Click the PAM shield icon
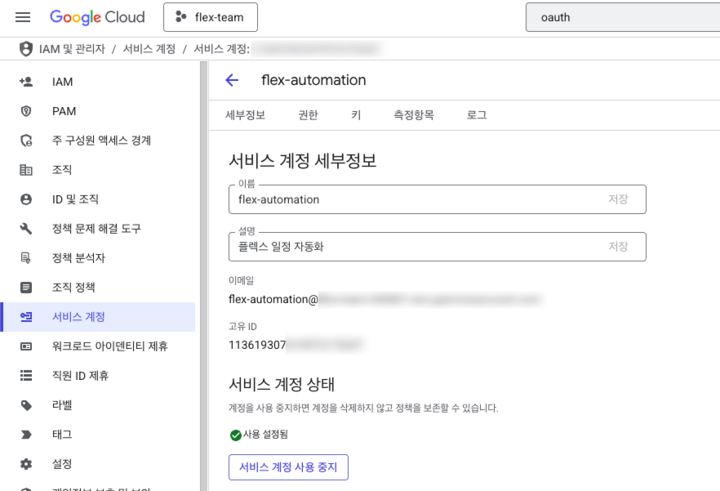Image resolution: width=720 pixels, height=491 pixels. (26, 111)
